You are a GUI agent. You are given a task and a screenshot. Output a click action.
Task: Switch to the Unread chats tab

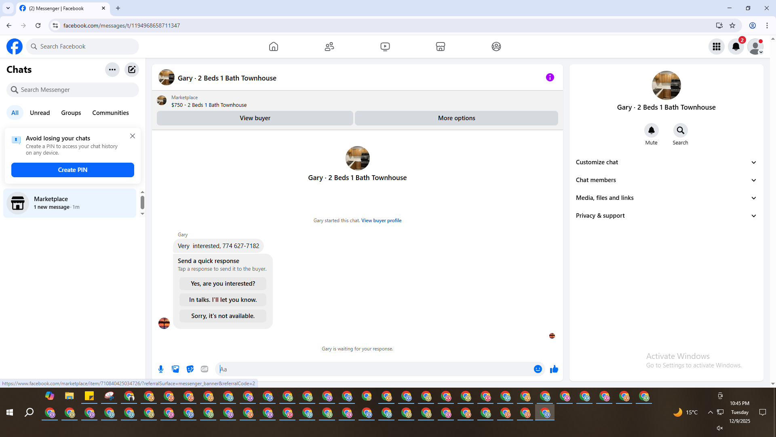(x=40, y=113)
